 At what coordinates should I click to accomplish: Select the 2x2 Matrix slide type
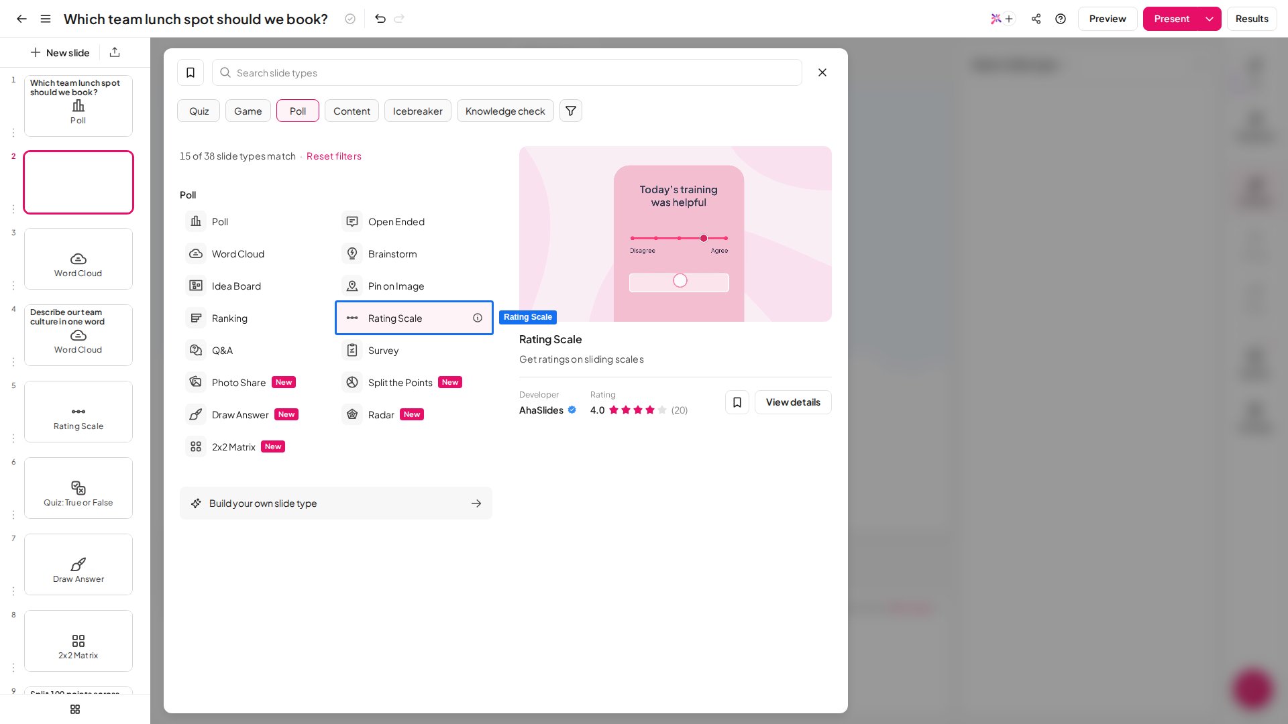point(258,446)
